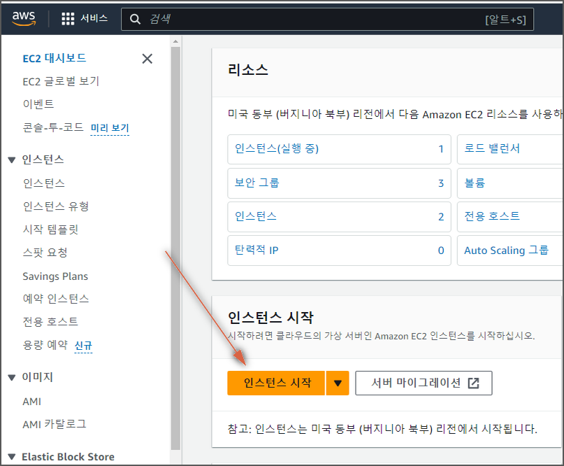Click the sidebar vertical scrollbar thumb
The width and height of the screenshot is (564, 466).
click(175, 248)
